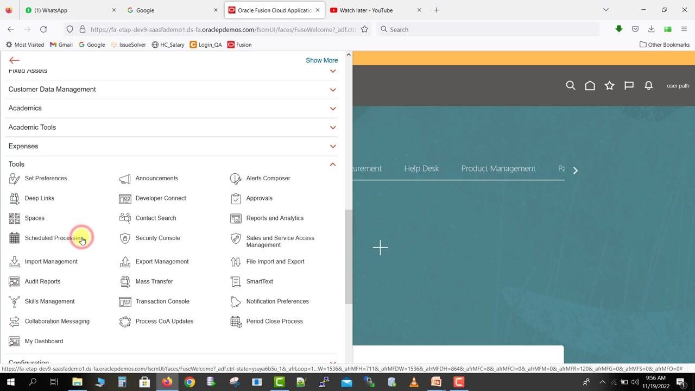
Task: Open Favorites star in Fusion header
Action: click(x=610, y=85)
